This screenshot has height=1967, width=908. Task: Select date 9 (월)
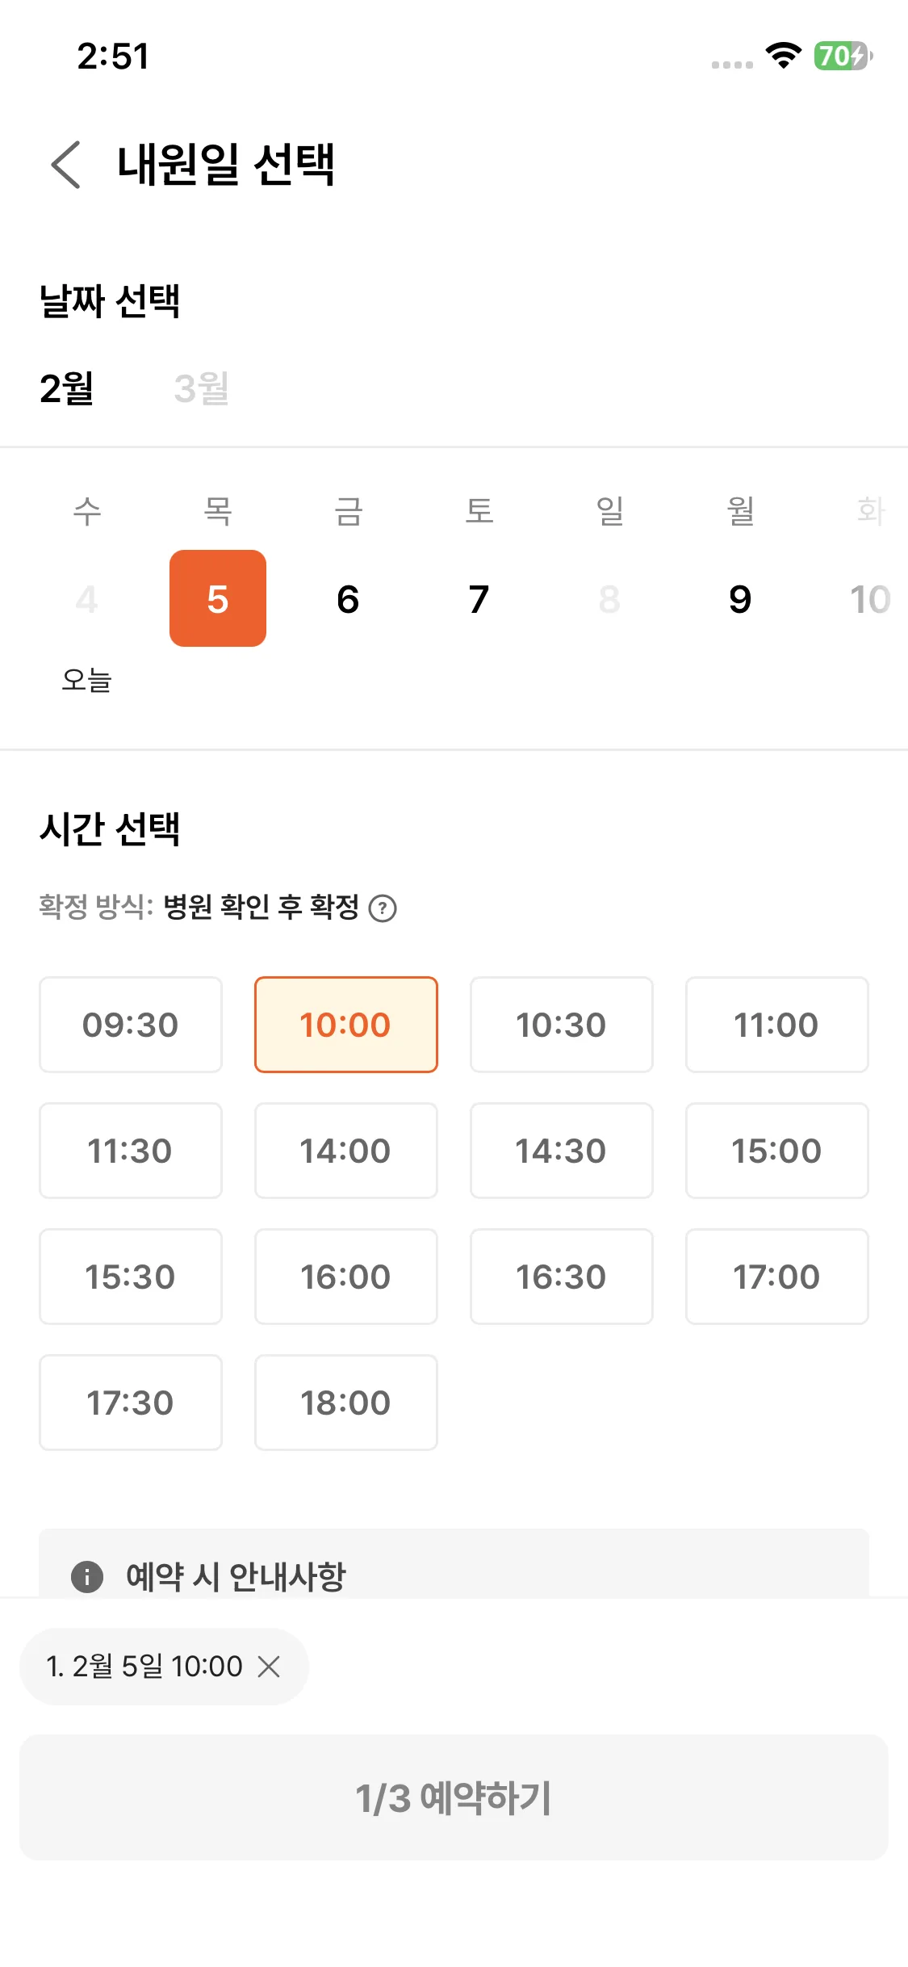point(740,599)
